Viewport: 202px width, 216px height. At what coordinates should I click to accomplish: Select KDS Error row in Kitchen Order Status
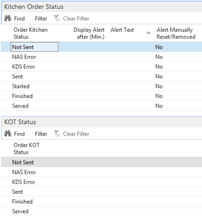[x=101, y=66]
